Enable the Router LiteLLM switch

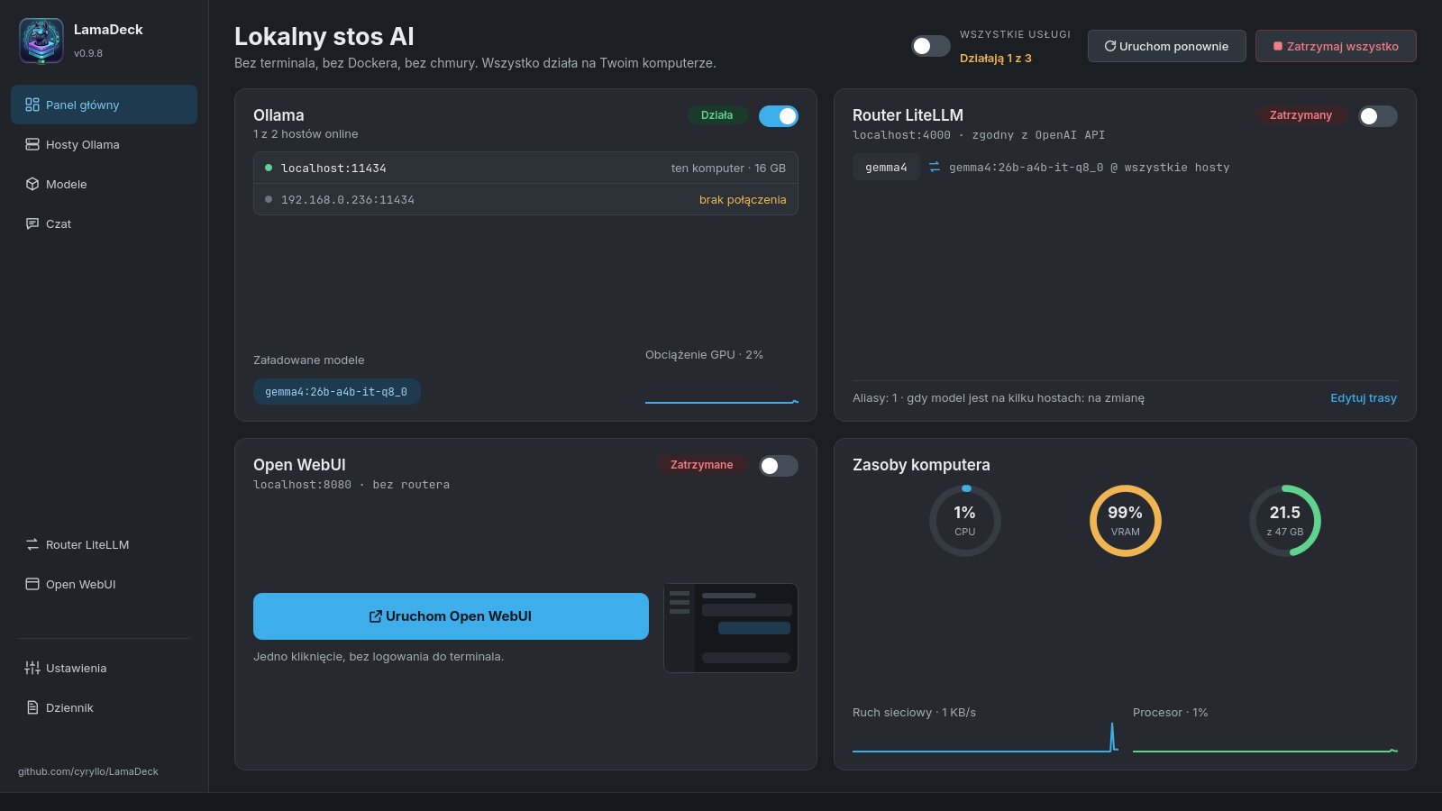(x=1378, y=116)
